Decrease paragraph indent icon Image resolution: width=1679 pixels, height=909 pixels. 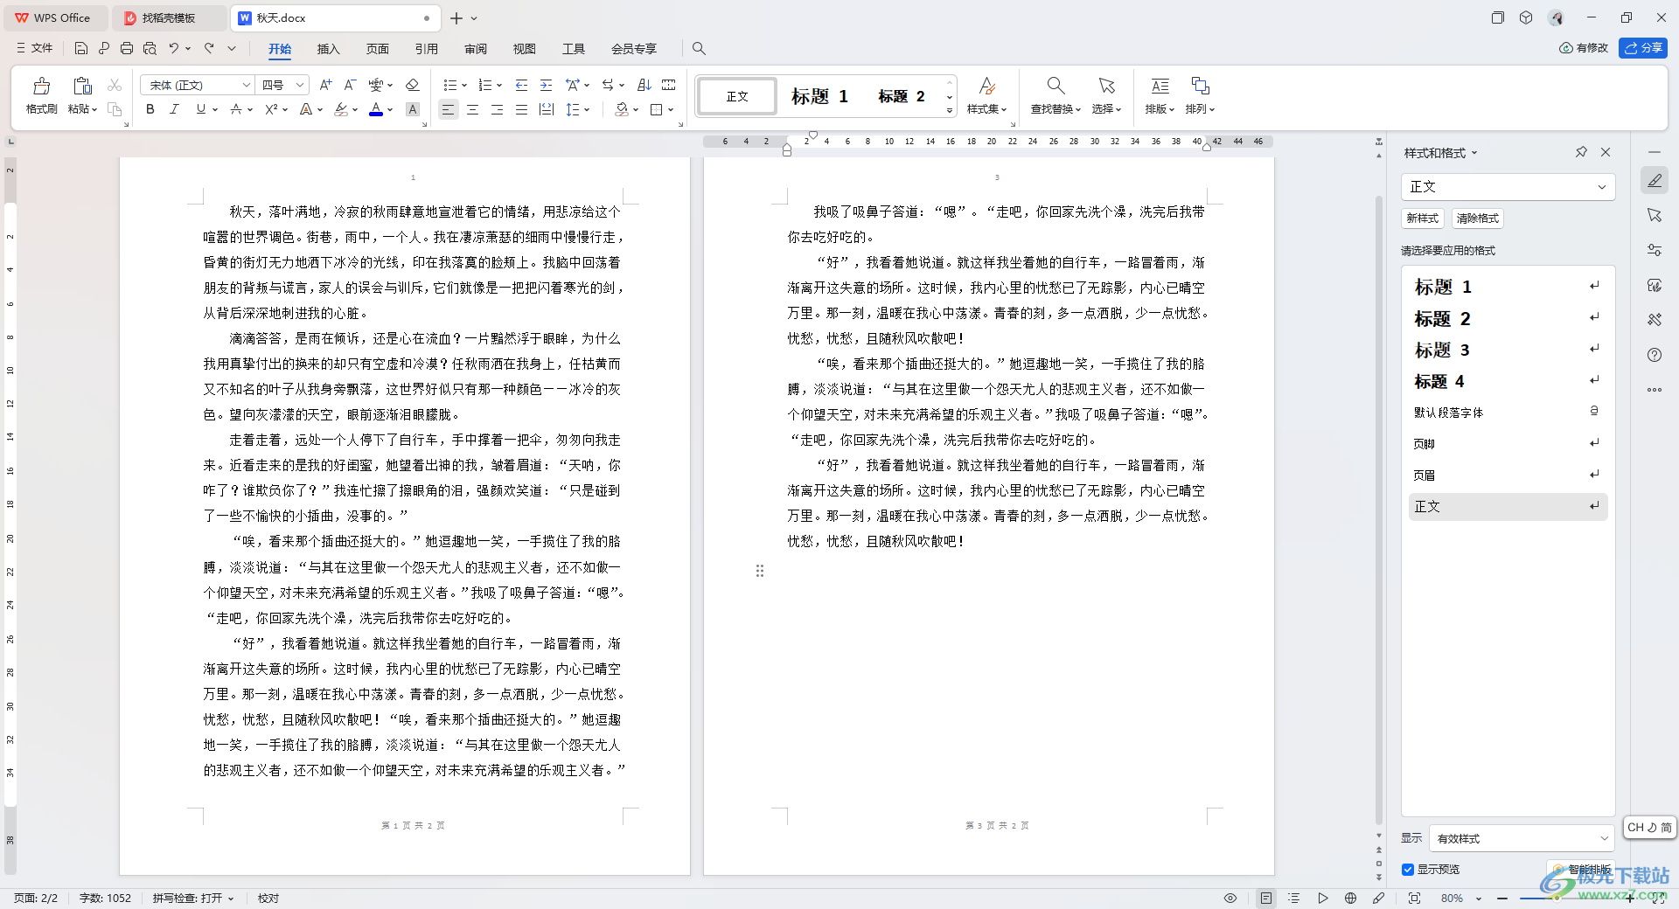tap(521, 85)
